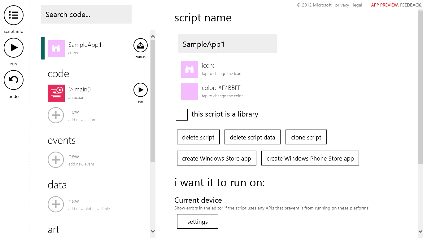Open the privacy link at the top

(342, 5)
